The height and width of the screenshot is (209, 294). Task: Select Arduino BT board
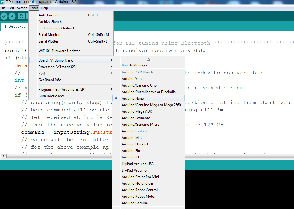pos(149,157)
